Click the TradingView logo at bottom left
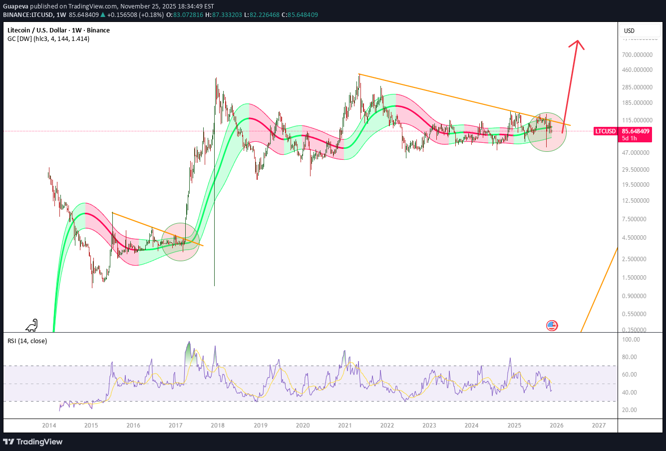Screen dimensions: 666x451 click(33, 442)
